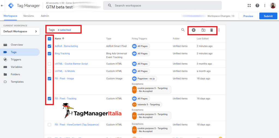Viewport: 279px width, 138px height.
Task: Open Templates in the sidebar
Action: pos(20,82)
